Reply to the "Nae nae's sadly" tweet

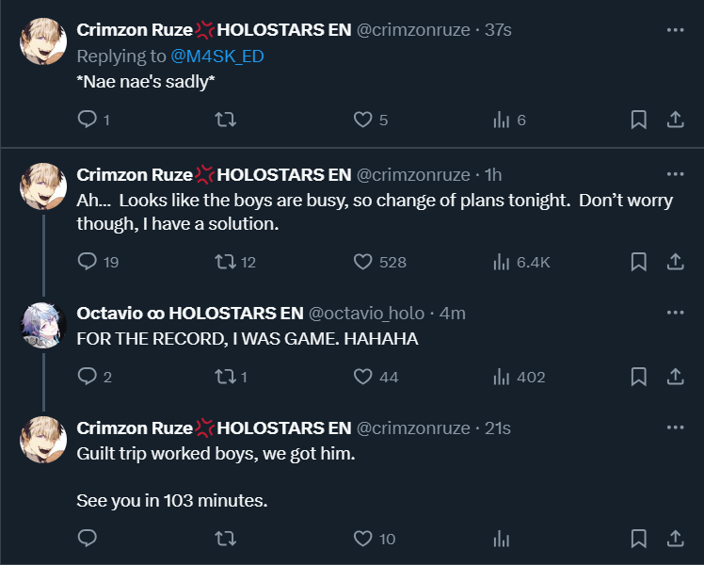click(x=88, y=120)
